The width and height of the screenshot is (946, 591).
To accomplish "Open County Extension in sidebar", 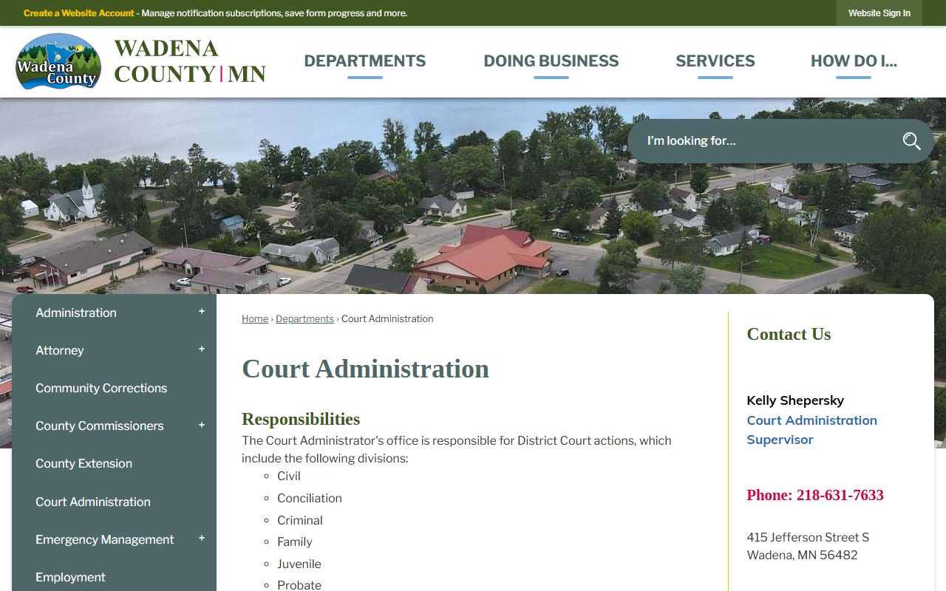I will pyautogui.click(x=84, y=463).
